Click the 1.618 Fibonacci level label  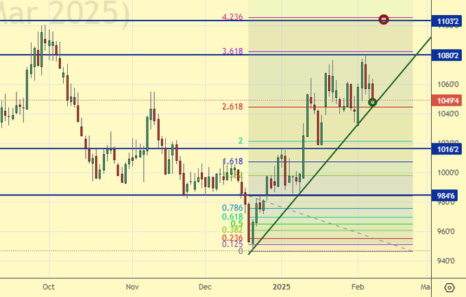pyautogui.click(x=232, y=162)
